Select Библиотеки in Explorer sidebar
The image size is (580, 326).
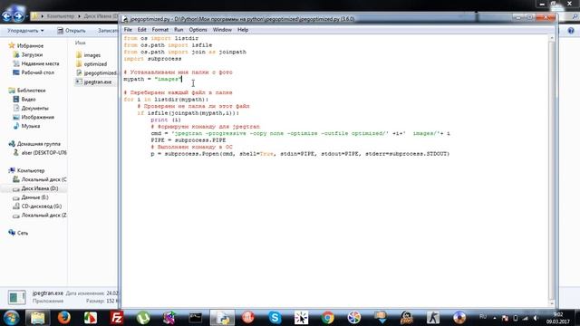click(x=27, y=91)
